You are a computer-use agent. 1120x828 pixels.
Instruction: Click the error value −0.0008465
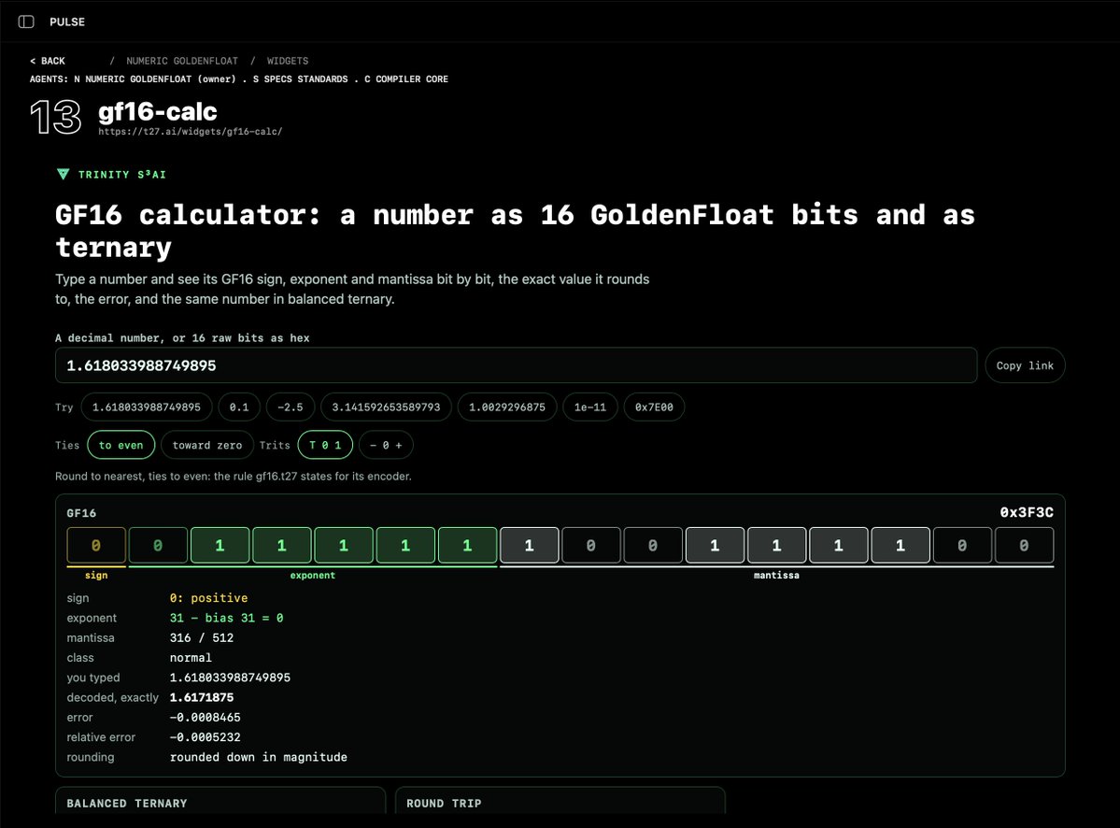[x=205, y=718]
